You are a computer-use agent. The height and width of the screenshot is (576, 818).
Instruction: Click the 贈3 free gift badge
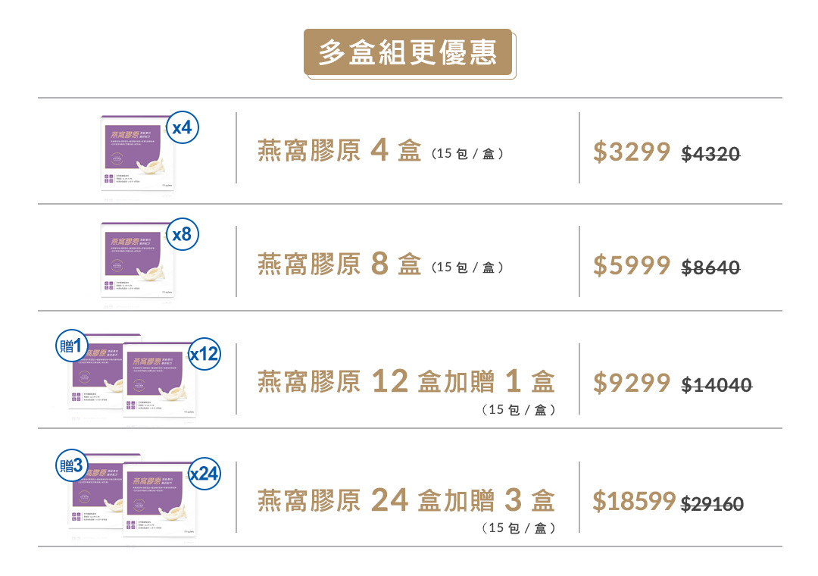[x=72, y=465]
